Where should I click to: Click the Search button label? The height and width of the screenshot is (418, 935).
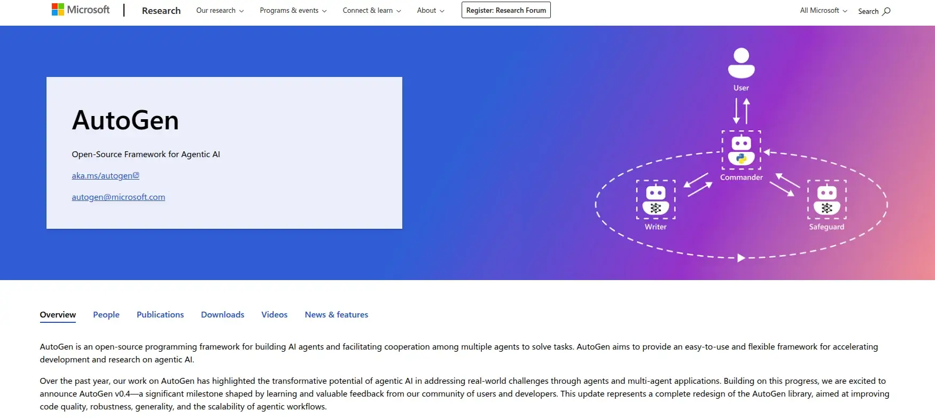coord(868,11)
